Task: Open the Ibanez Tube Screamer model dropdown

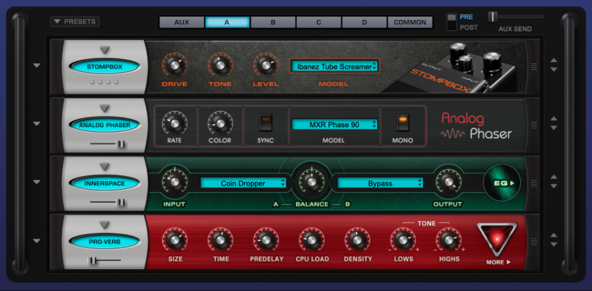Action: point(334,66)
